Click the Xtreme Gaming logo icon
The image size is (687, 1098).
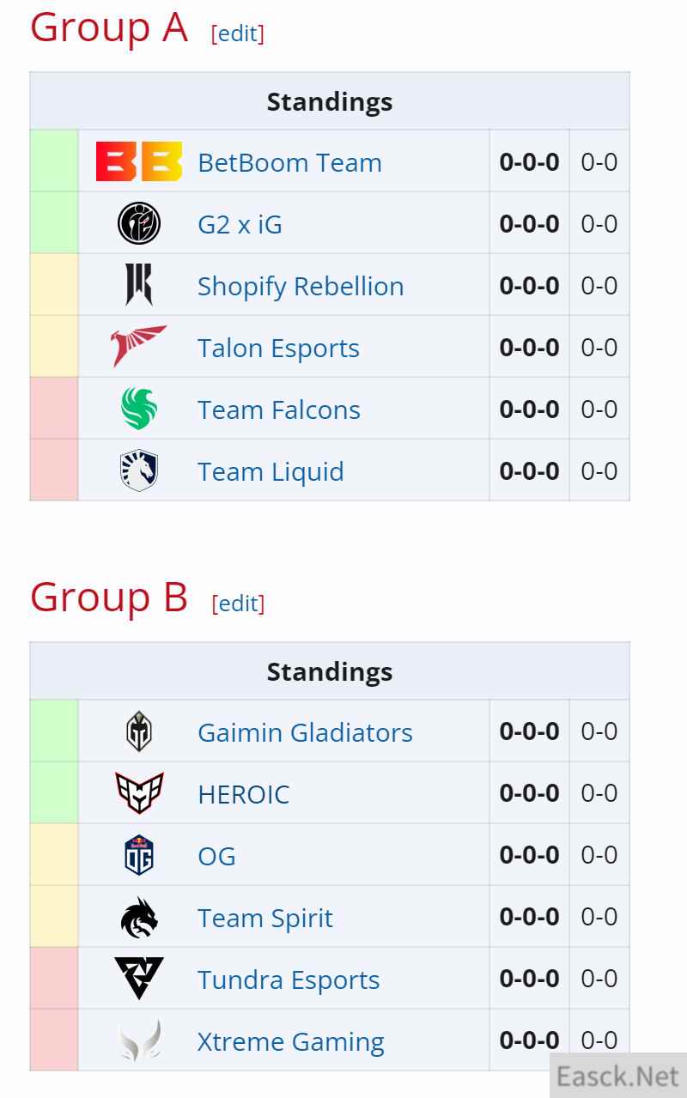pyautogui.click(x=139, y=1040)
